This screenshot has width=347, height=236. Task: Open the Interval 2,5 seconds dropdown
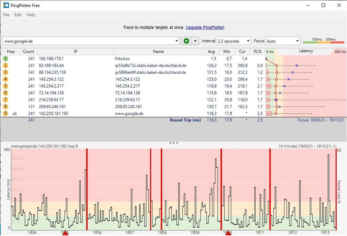click(x=233, y=41)
